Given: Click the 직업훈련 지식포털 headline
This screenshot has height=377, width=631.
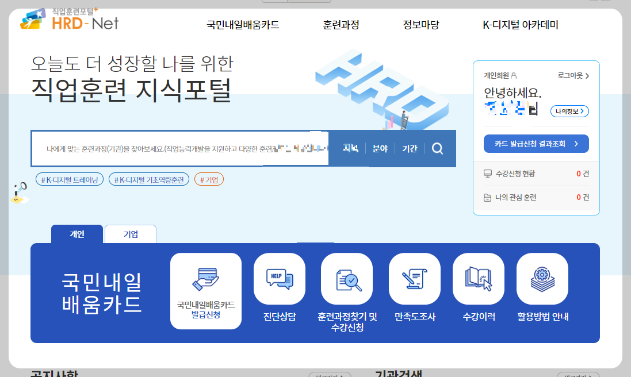Looking at the screenshot, I should point(131,90).
